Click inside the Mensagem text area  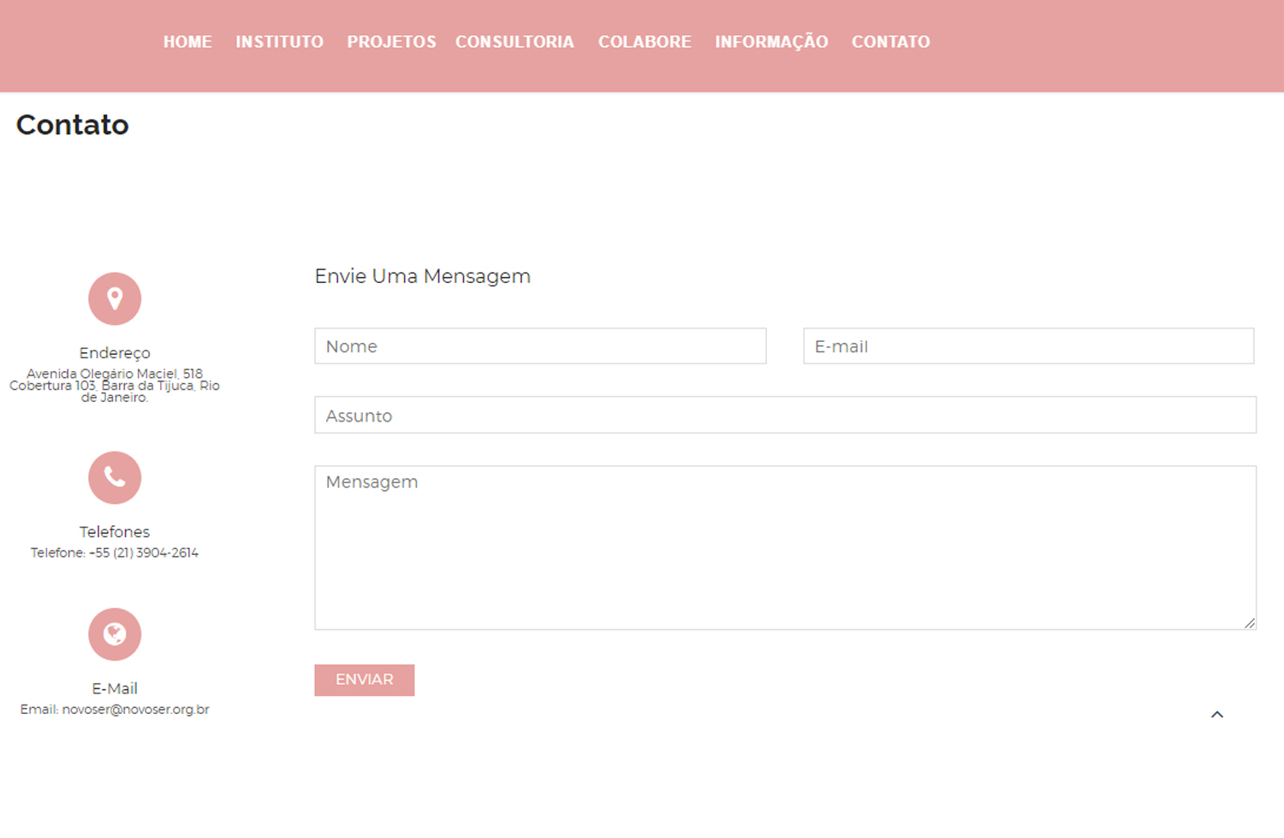(785, 547)
